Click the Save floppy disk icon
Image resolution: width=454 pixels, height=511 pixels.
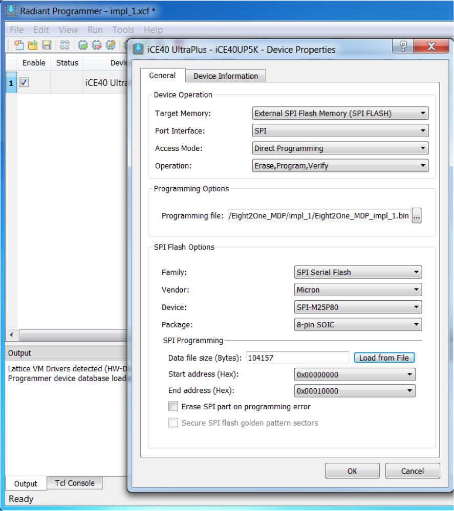tap(45, 45)
